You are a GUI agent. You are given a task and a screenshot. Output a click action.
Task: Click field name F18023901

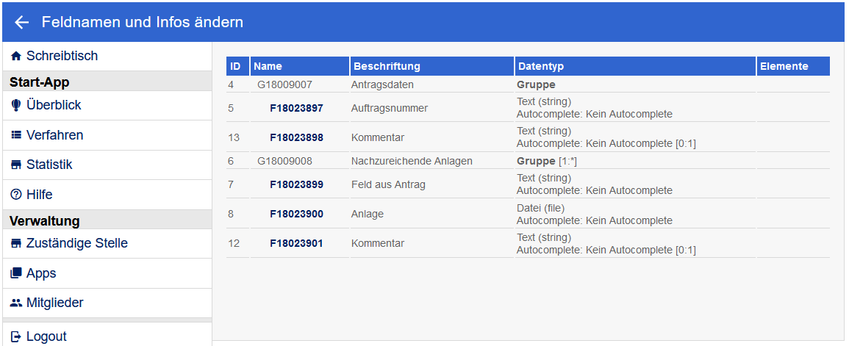[x=296, y=243]
